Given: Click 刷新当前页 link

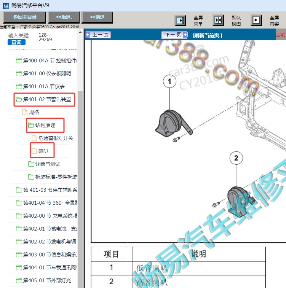Looking at the screenshot, I should coord(207,35).
